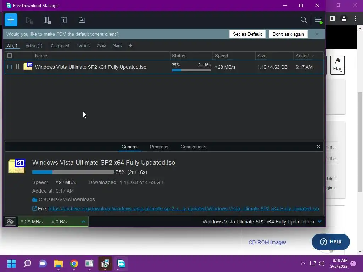Pause the selected downloads from the toolbar
This screenshot has height=272, width=363.
pyautogui.click(x=47, y=20)
